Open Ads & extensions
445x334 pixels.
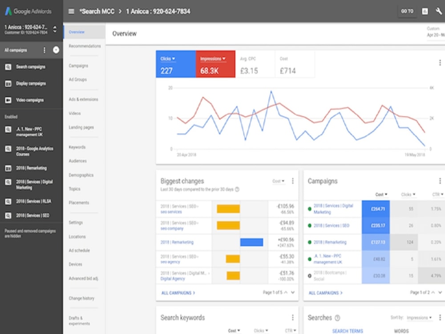(83, 99)
